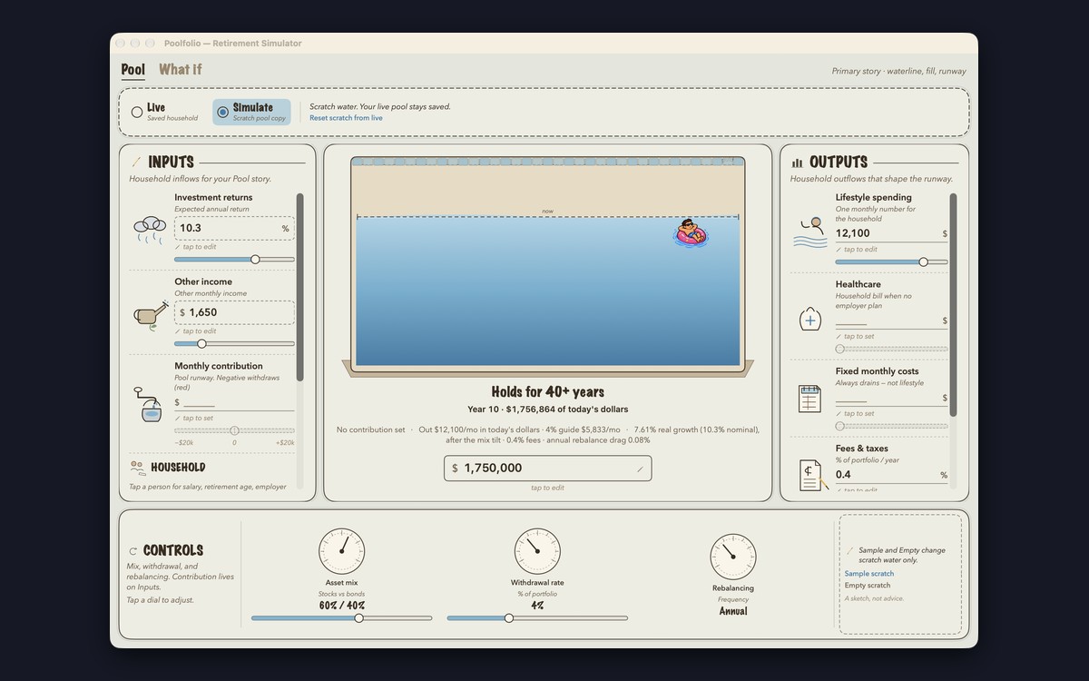Click the bar chart icon beside OUTPUTS
The height and width of the screenshot is (681, 1089).
(x=797, y=163)
